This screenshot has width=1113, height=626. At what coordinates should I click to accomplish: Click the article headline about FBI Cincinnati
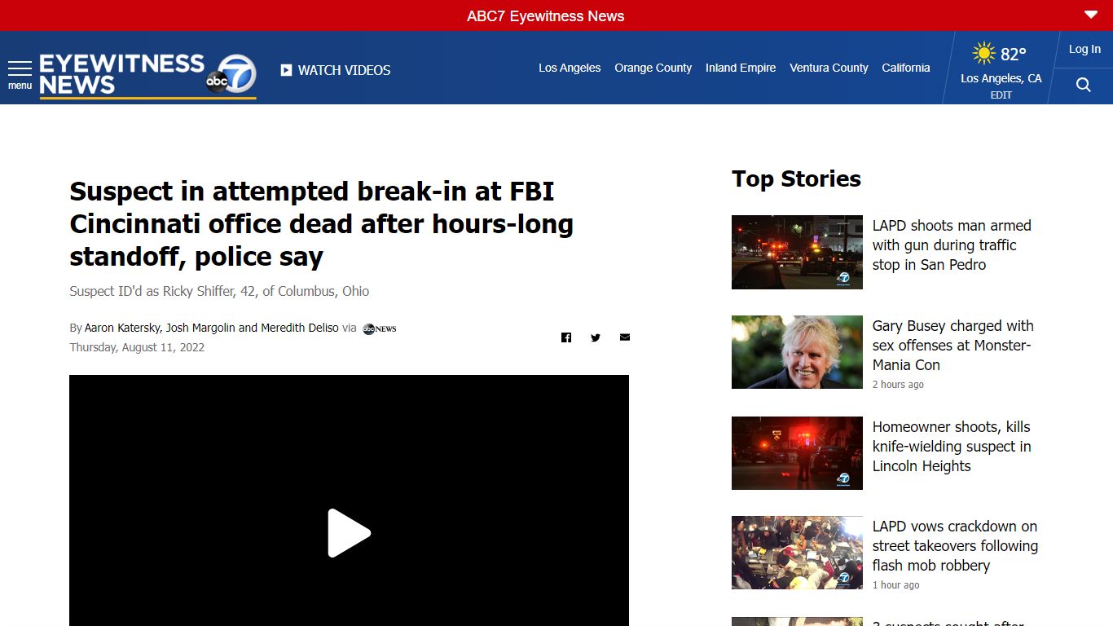322,224
